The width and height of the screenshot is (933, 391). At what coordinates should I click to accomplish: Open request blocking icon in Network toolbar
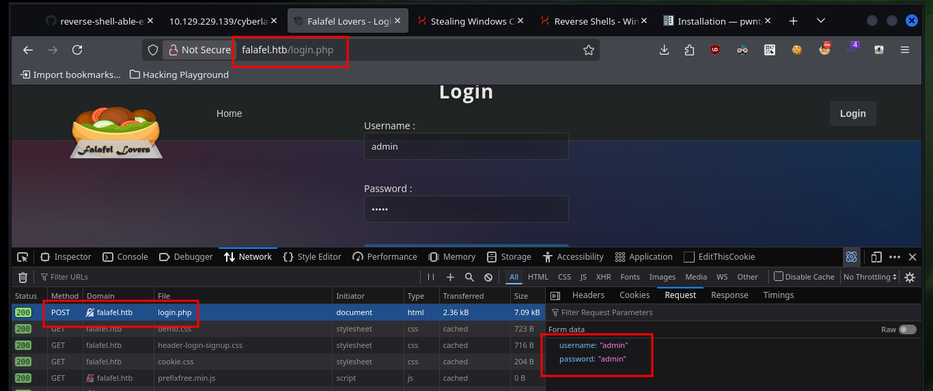tap(488, 277)
